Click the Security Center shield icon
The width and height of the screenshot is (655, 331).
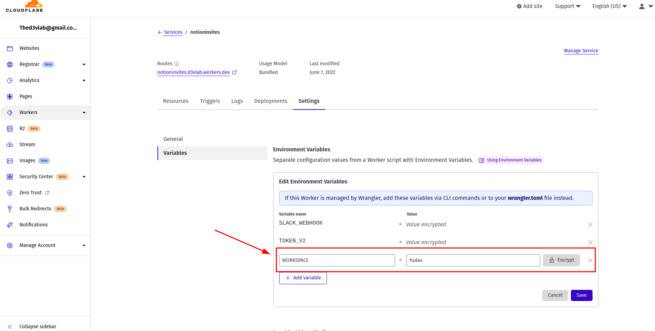[10, 177]
